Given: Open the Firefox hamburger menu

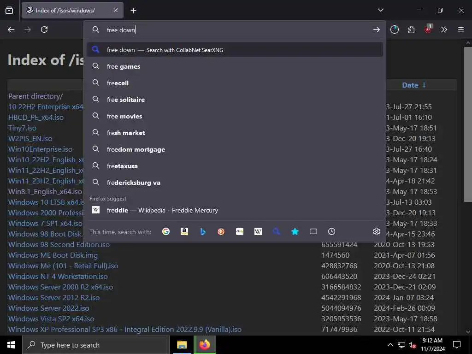Looking at the screenshot, I should (x=461, y=29).
